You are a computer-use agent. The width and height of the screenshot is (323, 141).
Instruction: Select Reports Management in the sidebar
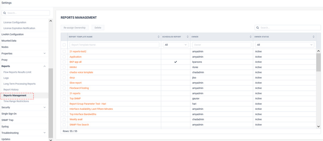pos(15,95)
